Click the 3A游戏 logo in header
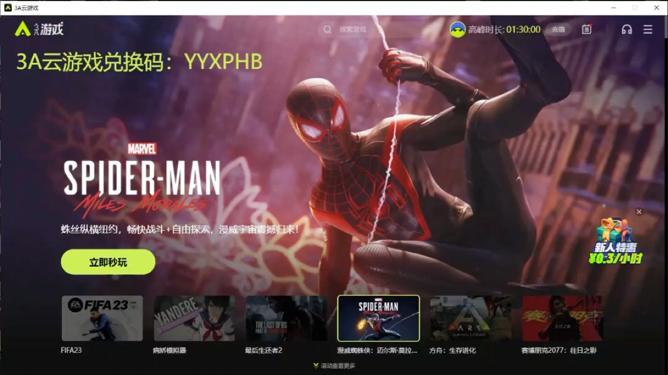 coord(39,29)
